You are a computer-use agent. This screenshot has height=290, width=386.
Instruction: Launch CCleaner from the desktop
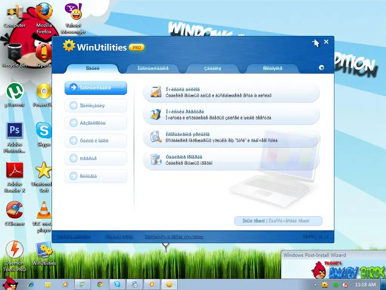(x=15, y=214)
